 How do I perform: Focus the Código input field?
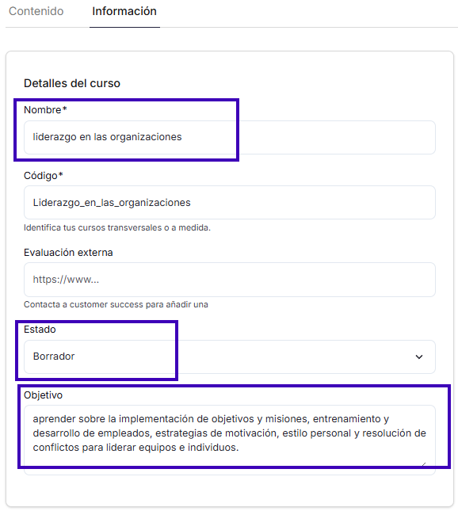click(230, 202)
